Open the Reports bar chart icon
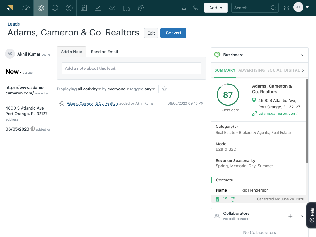 127,8
